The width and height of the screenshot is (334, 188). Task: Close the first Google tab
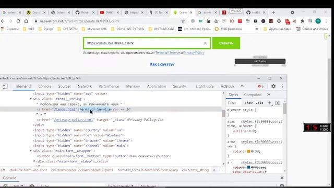[20, 13]
